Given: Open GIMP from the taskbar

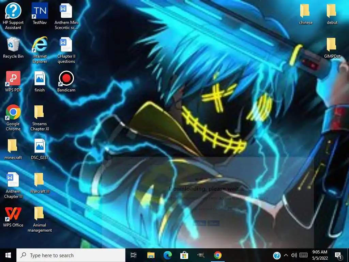Looking at the screenshot, I should (x=201, y=255).
